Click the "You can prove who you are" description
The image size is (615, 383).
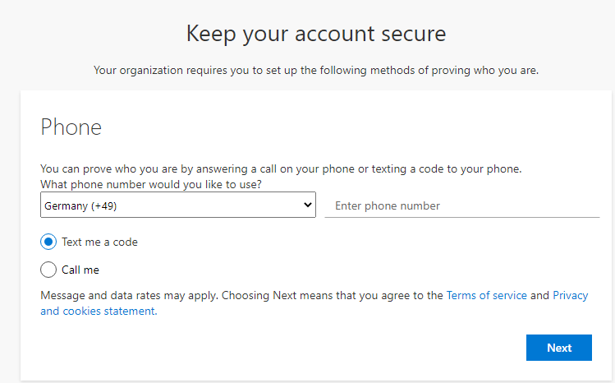click(281, 169)
